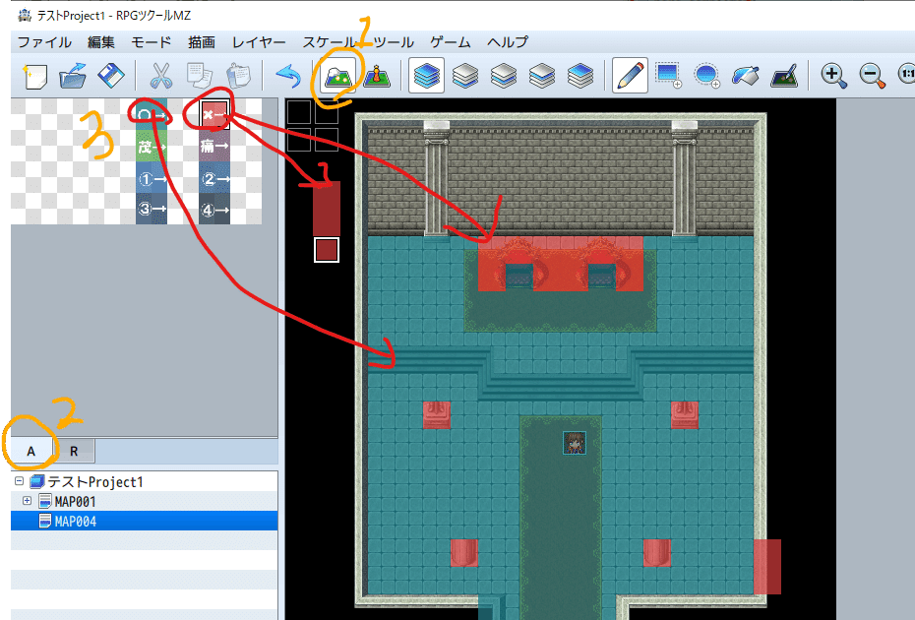Reset map zoom to actual size

click(x=907, y=74)
